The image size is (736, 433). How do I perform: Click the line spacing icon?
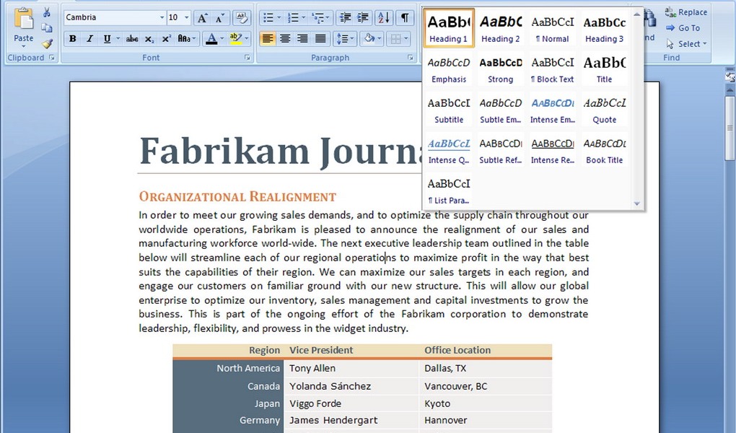tap(341, 38)
